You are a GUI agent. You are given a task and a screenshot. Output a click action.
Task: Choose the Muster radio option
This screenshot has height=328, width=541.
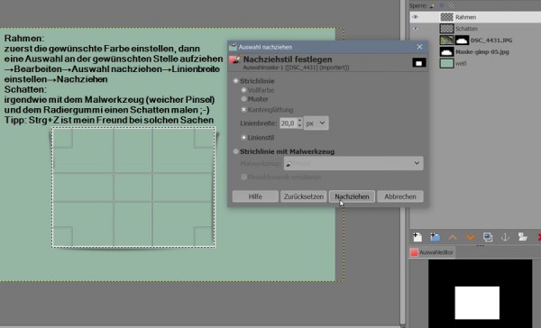click(x=243, y=99)
